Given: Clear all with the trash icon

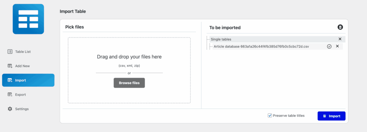Looking at the screenshot, I should [x=340, y=27].
